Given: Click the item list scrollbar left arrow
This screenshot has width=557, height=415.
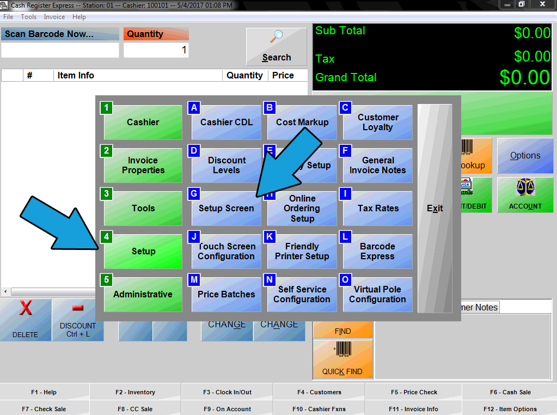Looking at the screenshot, I should point(5,292).
